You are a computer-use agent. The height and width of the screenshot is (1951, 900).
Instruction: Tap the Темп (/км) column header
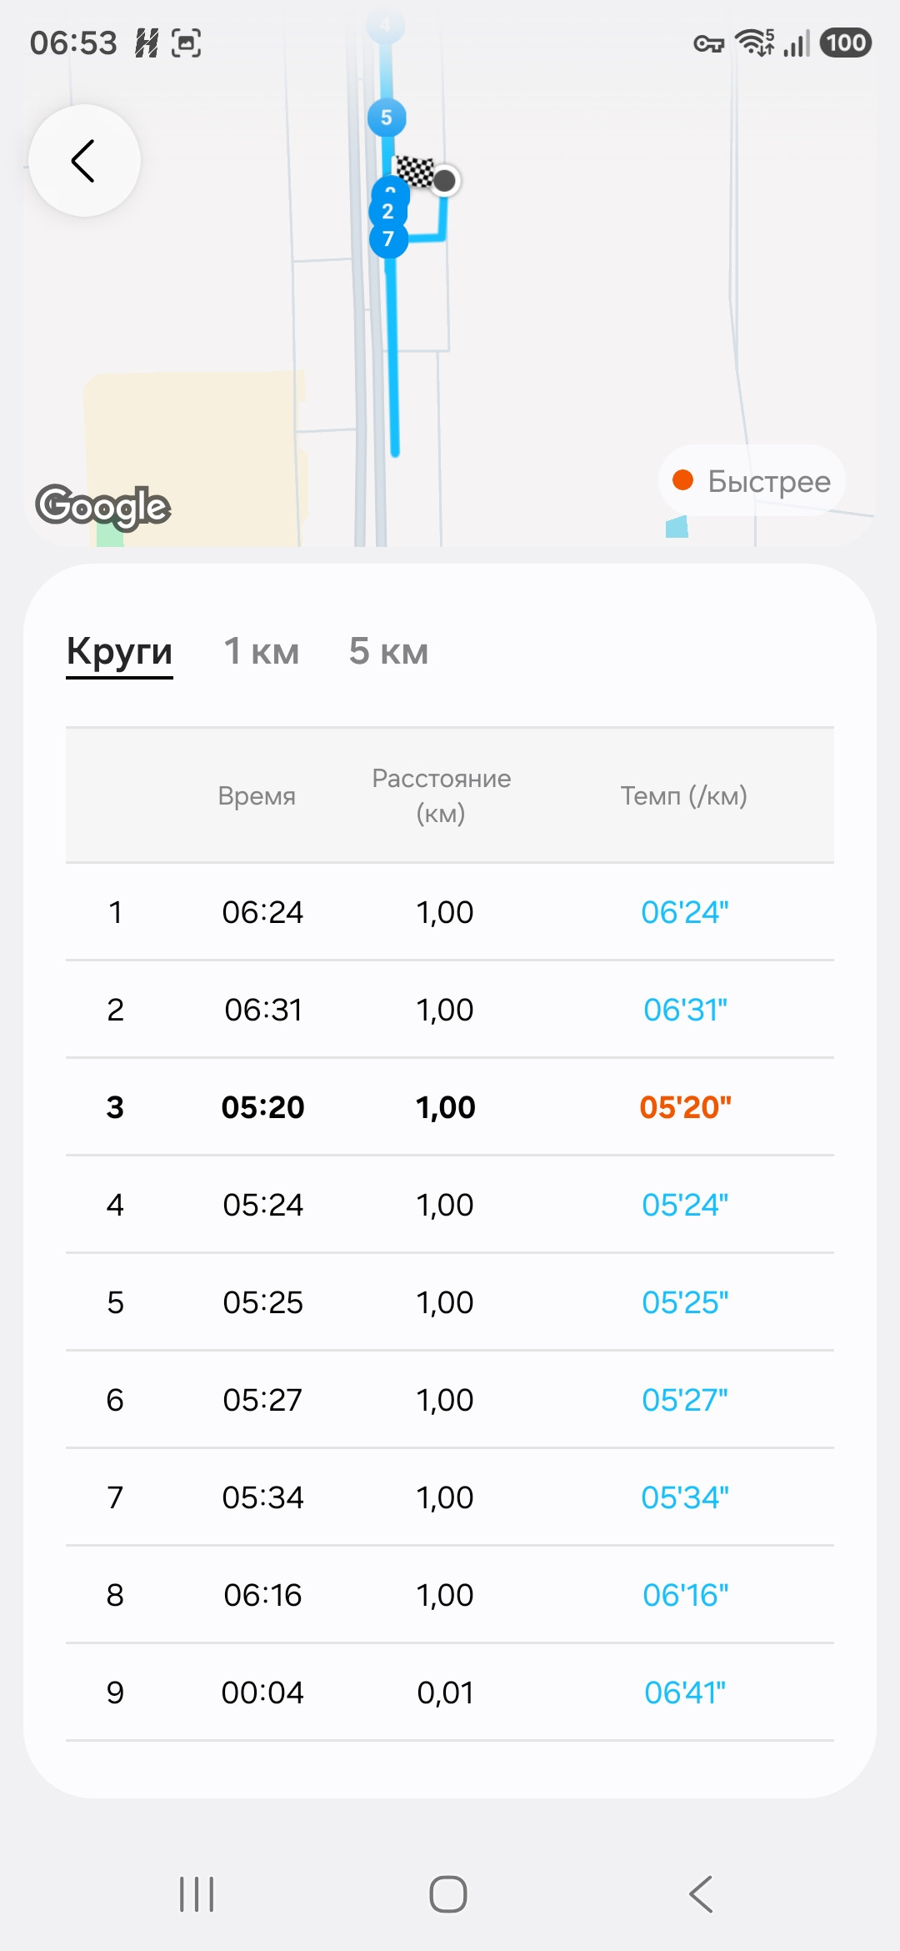click(684, 795)
